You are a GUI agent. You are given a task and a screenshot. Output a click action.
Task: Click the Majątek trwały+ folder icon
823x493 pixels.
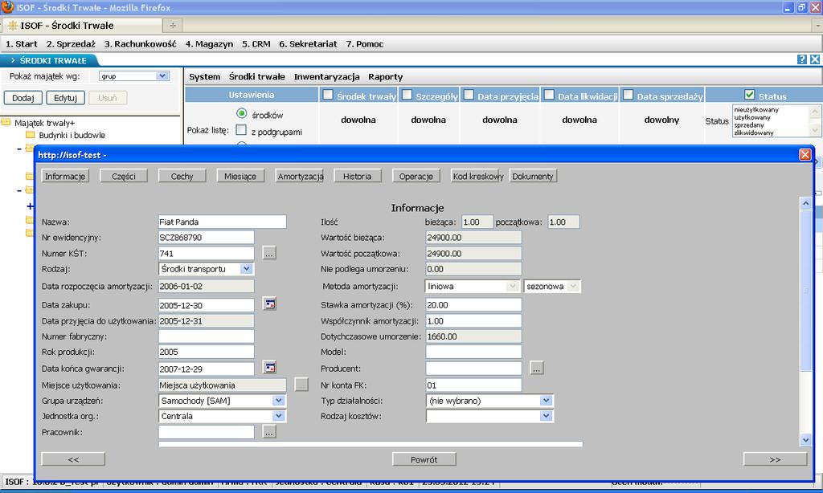point(6,122)
